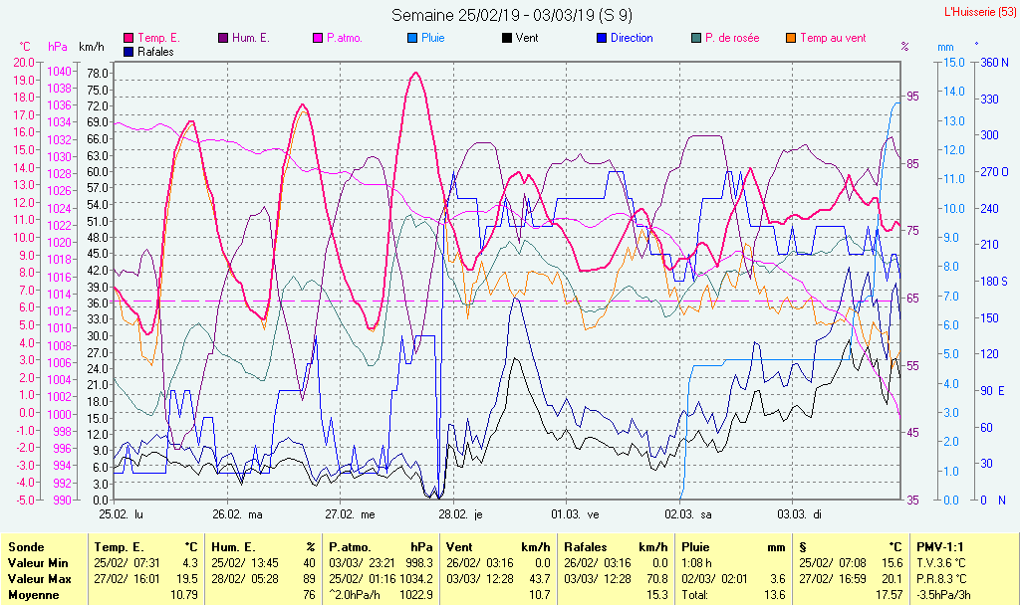
Task: Click the dark blue Rafales legend swatch
Action: 128,52
